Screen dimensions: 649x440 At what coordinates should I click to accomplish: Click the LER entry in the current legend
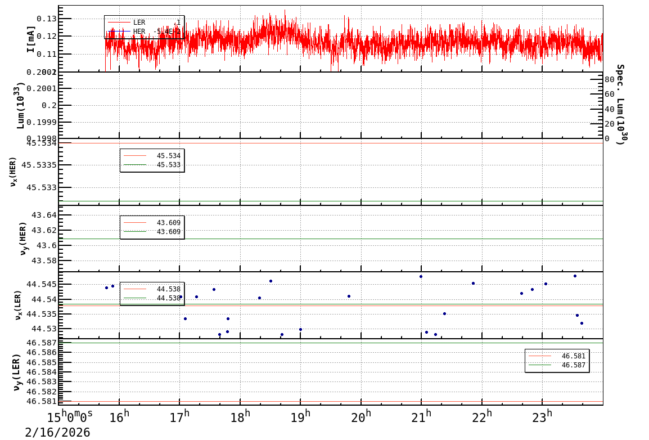(139, 23)
